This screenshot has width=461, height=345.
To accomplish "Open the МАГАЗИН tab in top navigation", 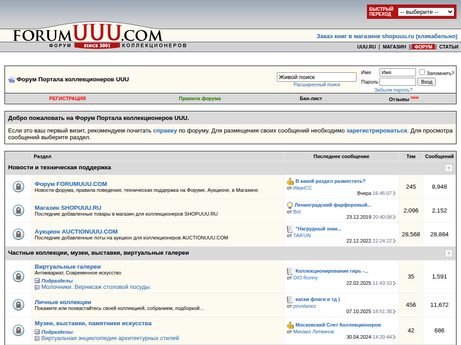I will (x=394, y=47).
